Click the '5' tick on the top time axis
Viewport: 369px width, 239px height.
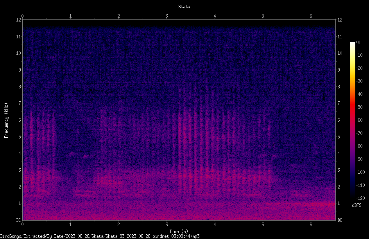[x=263, y=16]
